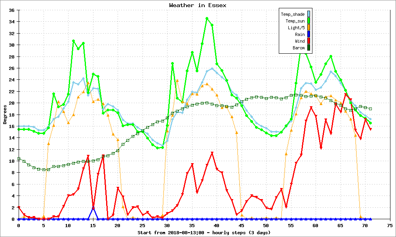Click the x-axis tick label 30
This screenshot has width=396, height=237.
[167, 226]
